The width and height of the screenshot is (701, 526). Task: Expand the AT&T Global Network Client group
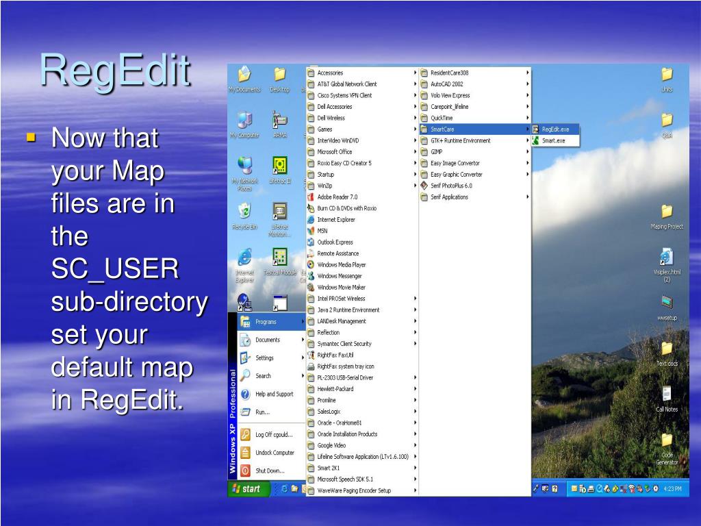pyautogui.click(x=362, y=84)
